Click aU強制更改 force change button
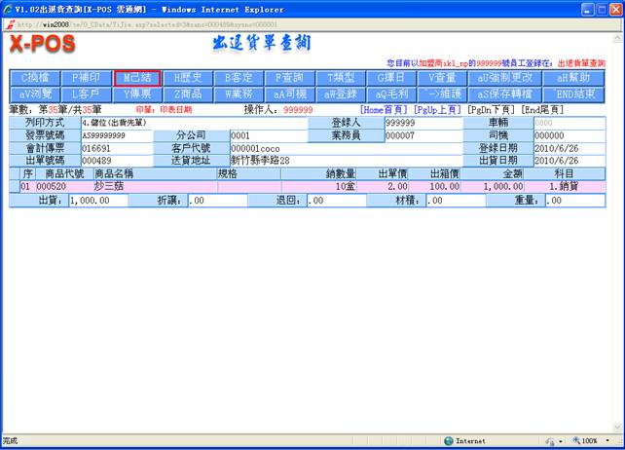 pyautogui.click(x=501, y=78)
